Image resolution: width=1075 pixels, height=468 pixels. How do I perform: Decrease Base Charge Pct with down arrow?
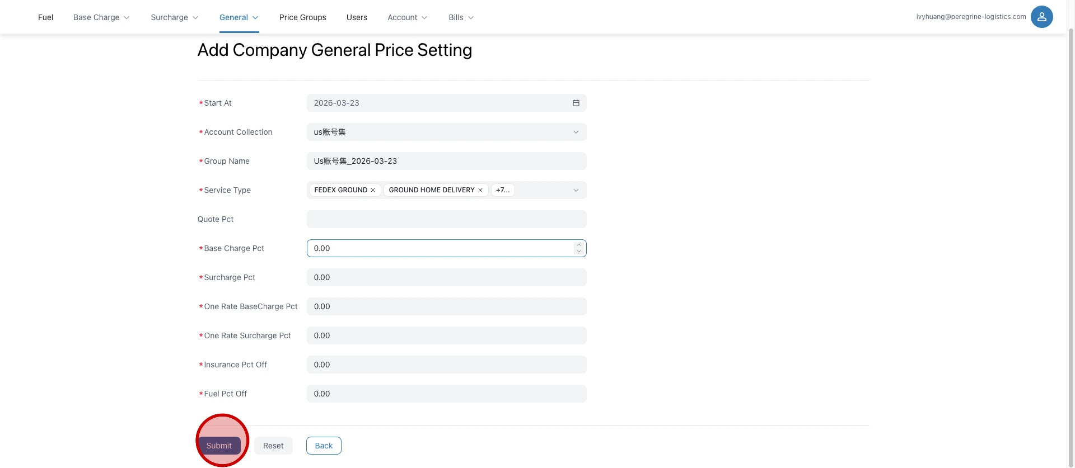click(579, 252)
